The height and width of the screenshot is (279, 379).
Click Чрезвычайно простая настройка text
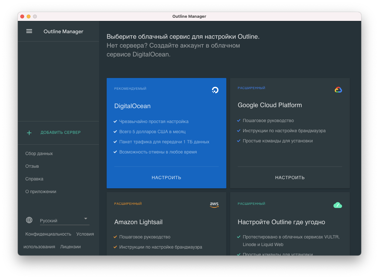point(154,121)
